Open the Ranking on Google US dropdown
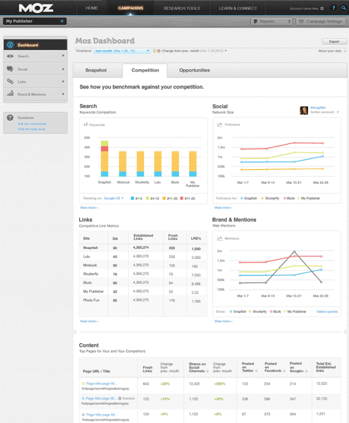Image resolution: width=349 pixels, height=423 pixels. click(114, 198)
